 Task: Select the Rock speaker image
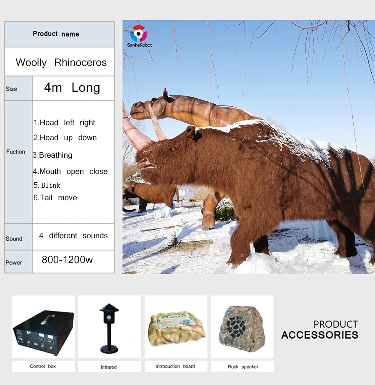[x=242, y=327]
